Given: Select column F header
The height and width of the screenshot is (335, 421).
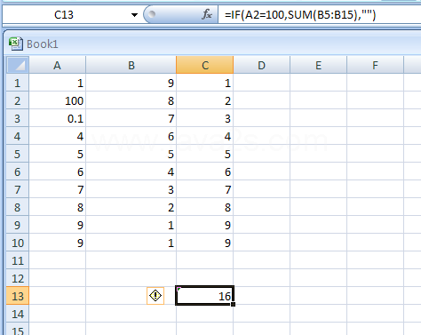Looking at the screenshot, I should (x=375, y=65).
